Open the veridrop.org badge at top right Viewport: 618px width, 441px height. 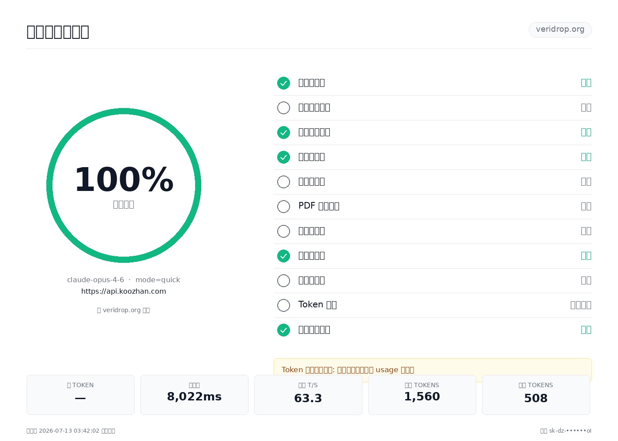pyautogui.click(x=560, y=30)
